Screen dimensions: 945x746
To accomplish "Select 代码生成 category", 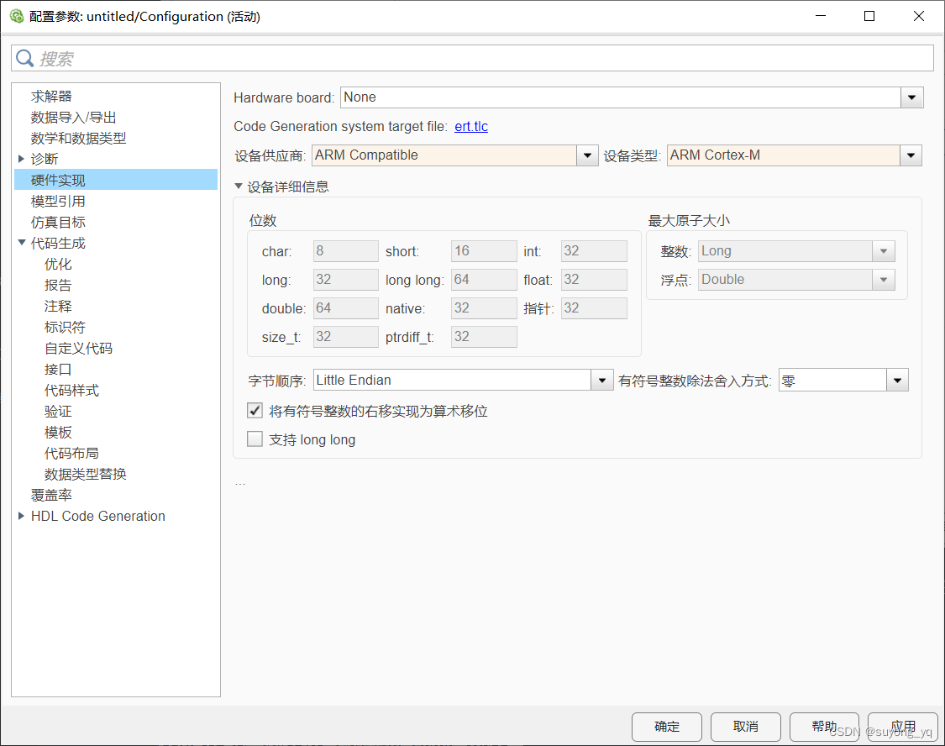I will pyautogui.click(x=58, y=244).
